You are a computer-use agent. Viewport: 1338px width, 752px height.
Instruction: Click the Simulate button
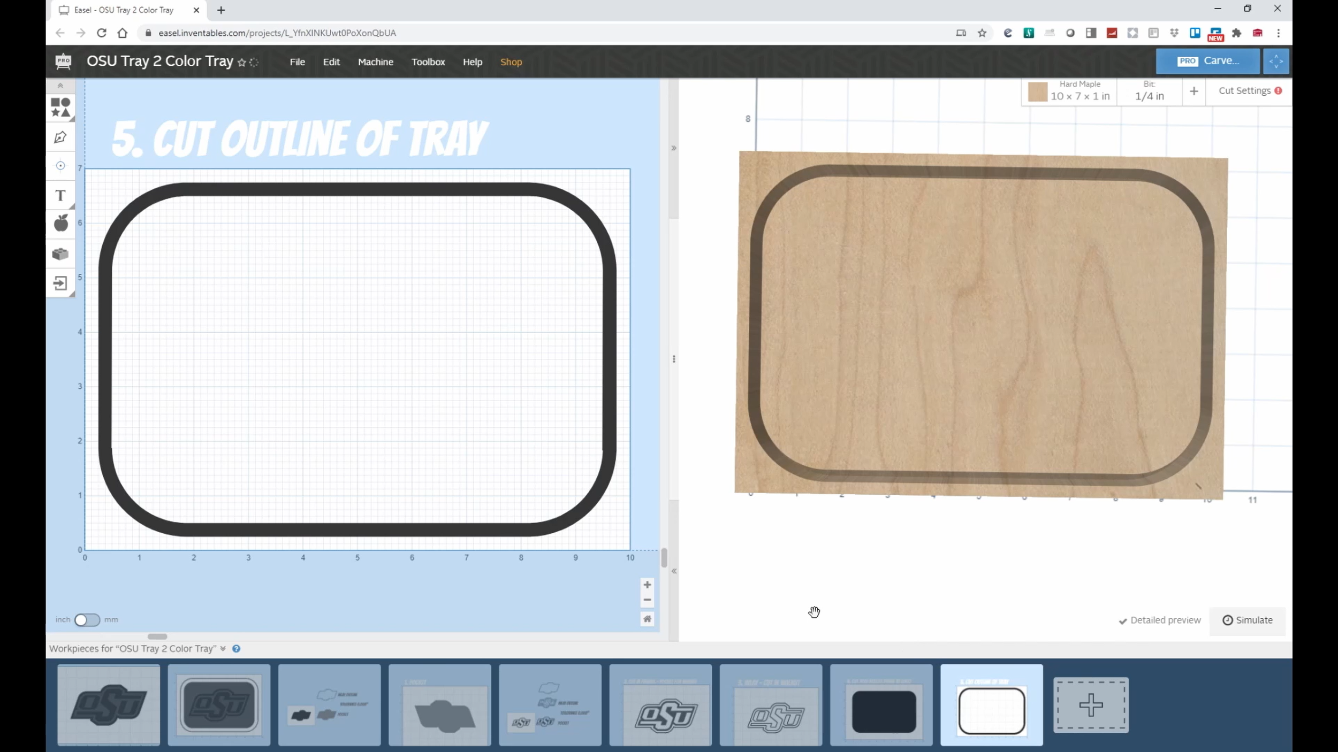click(x=1247, y=620)
